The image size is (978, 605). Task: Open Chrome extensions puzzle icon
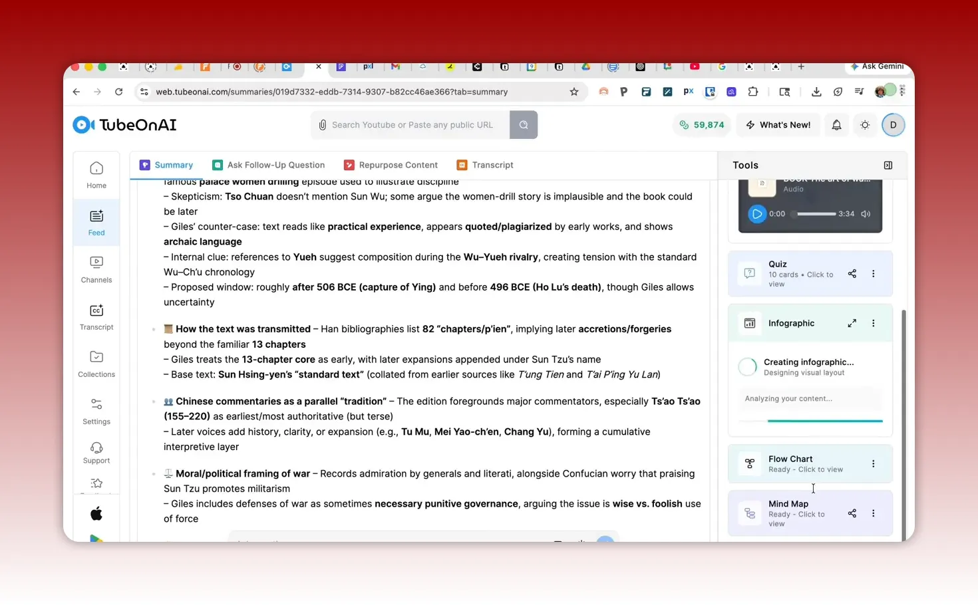[x=752, y=92]
